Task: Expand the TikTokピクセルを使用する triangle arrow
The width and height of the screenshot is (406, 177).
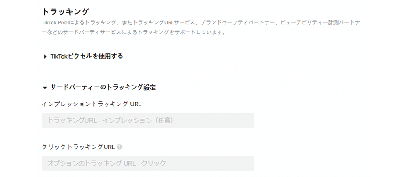Action: click(x=45, y=56)
